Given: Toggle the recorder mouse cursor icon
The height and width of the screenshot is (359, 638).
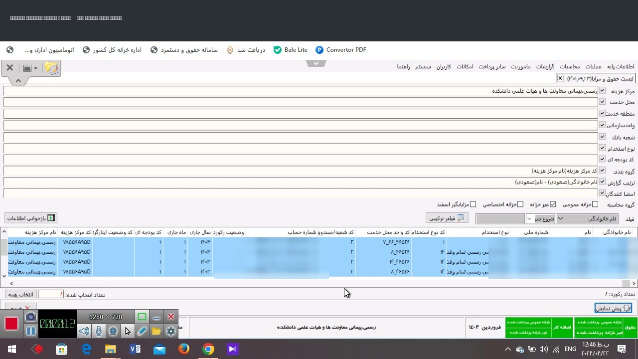Looking at the screenshot, I should pyautogui.click(x=128, y=331).
